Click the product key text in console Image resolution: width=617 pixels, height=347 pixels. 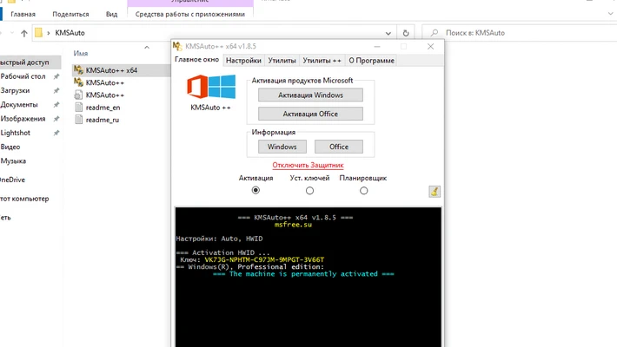(264, 259)
